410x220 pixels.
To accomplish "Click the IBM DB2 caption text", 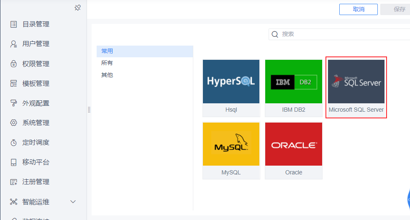I will pyautogui.click(x=294, y=110).
